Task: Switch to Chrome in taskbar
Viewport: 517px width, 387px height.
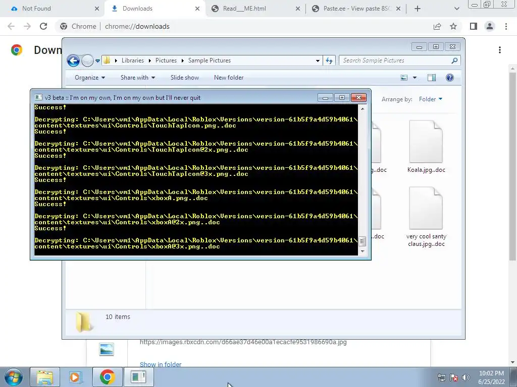Action: [x=107, y=377]
